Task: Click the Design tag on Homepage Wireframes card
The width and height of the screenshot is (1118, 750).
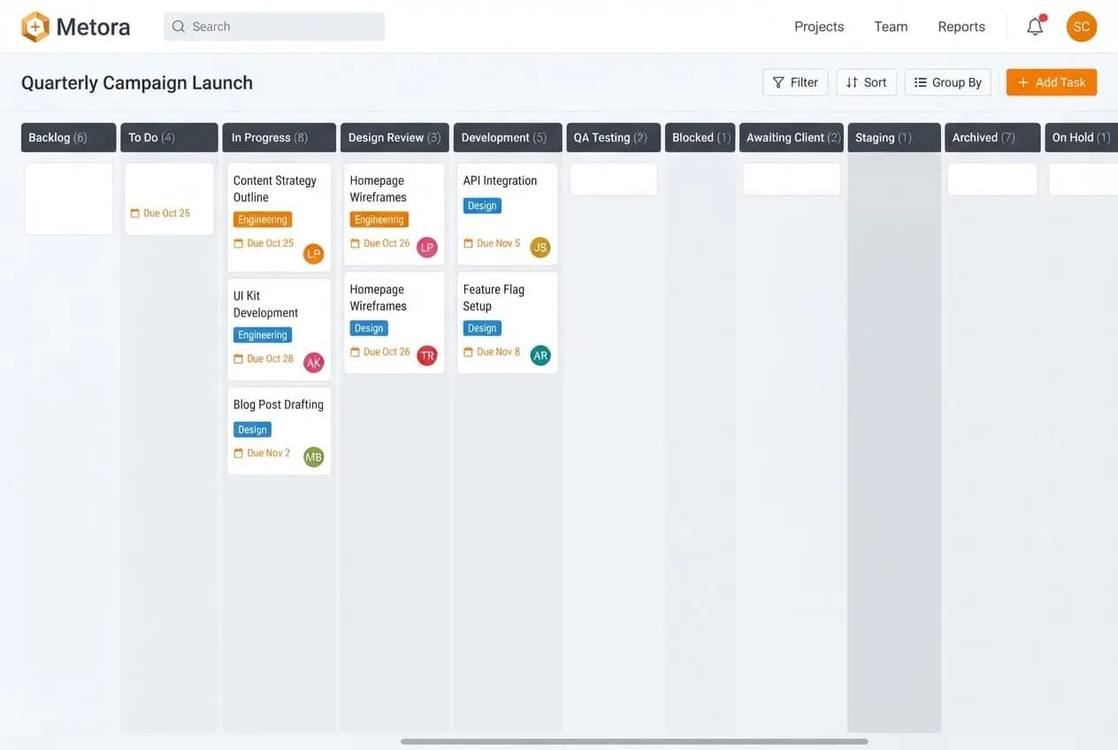Action: 369,328
